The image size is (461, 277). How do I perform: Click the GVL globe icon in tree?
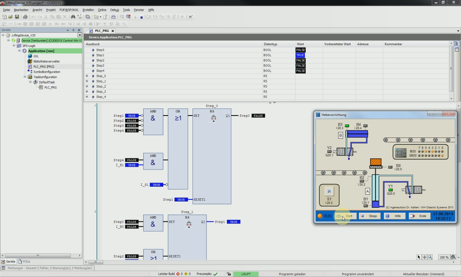tap(30, 56)
